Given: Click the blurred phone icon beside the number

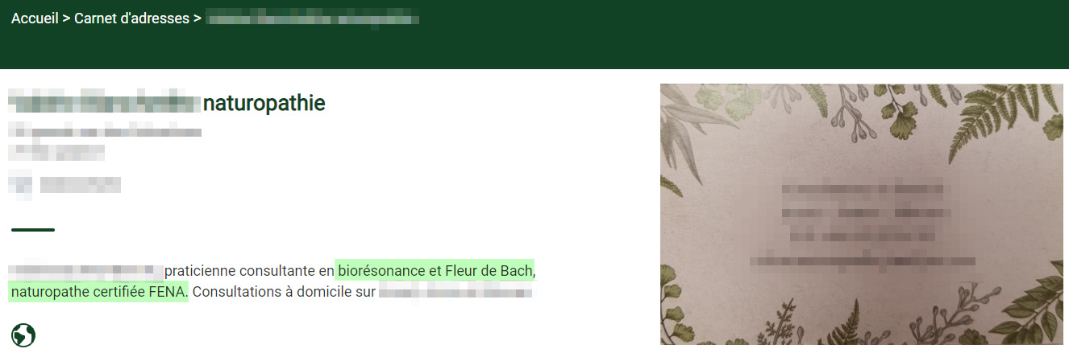Looking at the screenshot, I should point(20,185).
